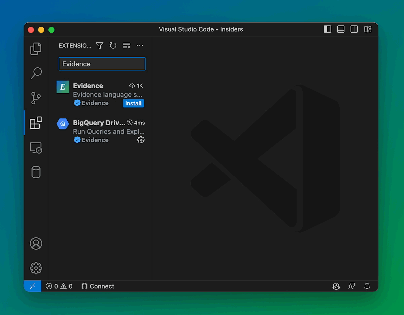Open the Evidence extension logo icon
The image size is (404, 315).
click(x=63, y=87)
